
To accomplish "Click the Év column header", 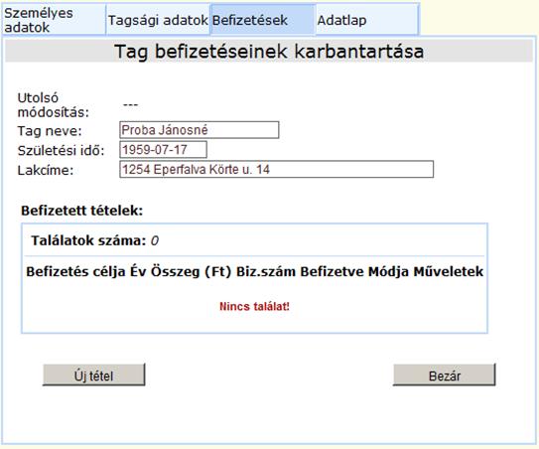I will tap(139, 272).
